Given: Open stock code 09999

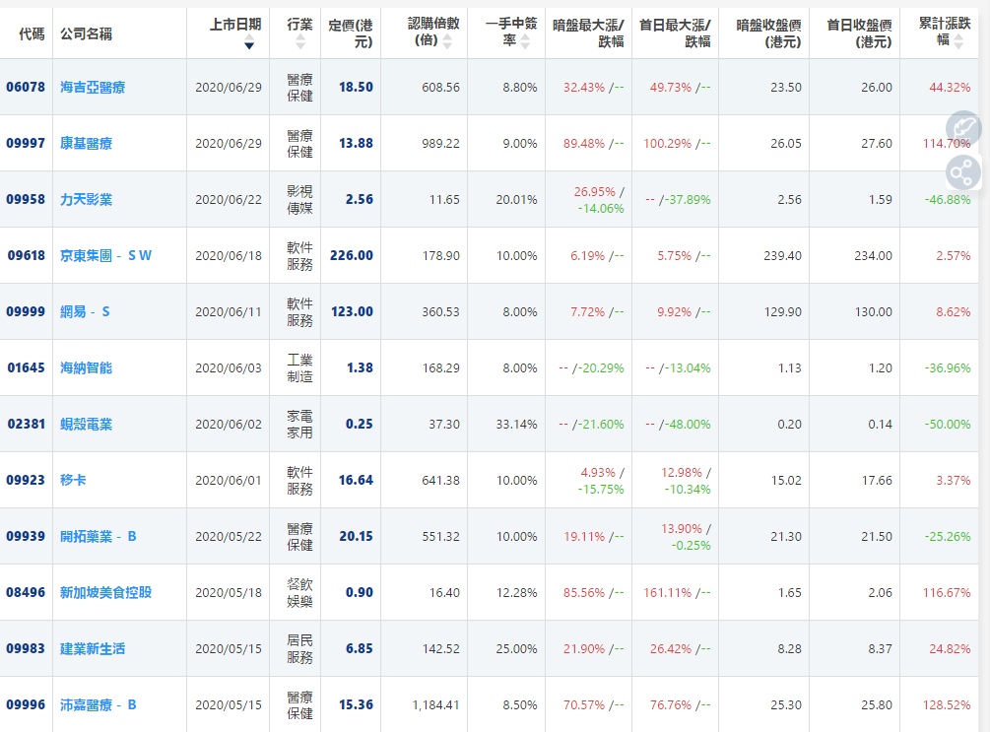Looking at the screenshot, I should coord(26,312).
